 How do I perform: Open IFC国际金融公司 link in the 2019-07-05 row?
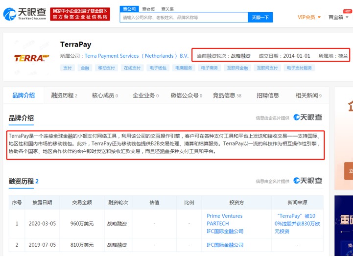pyautogui.click(x=225, y=245)
